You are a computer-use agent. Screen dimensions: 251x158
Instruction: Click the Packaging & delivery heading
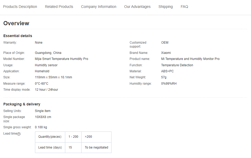(22, 104)
